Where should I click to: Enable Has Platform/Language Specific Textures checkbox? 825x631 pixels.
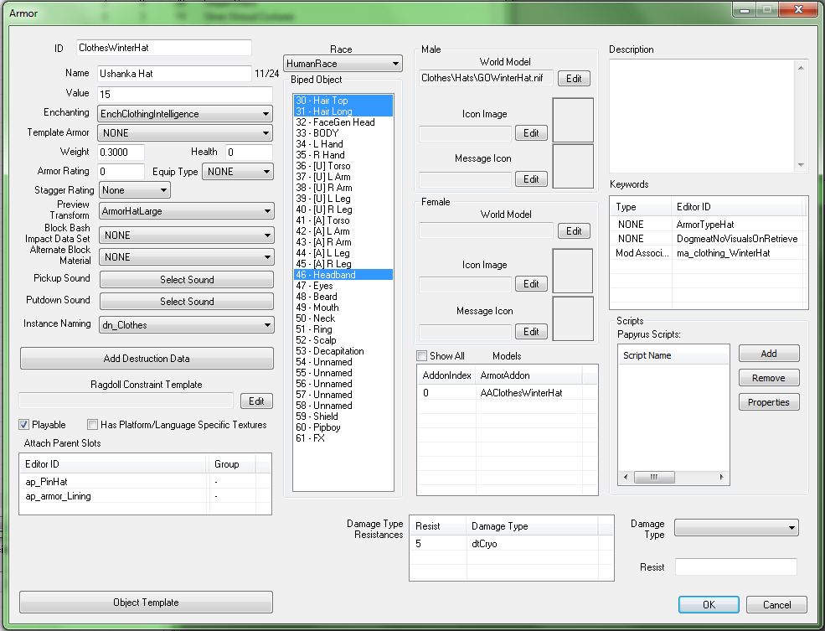pos(93,424)
